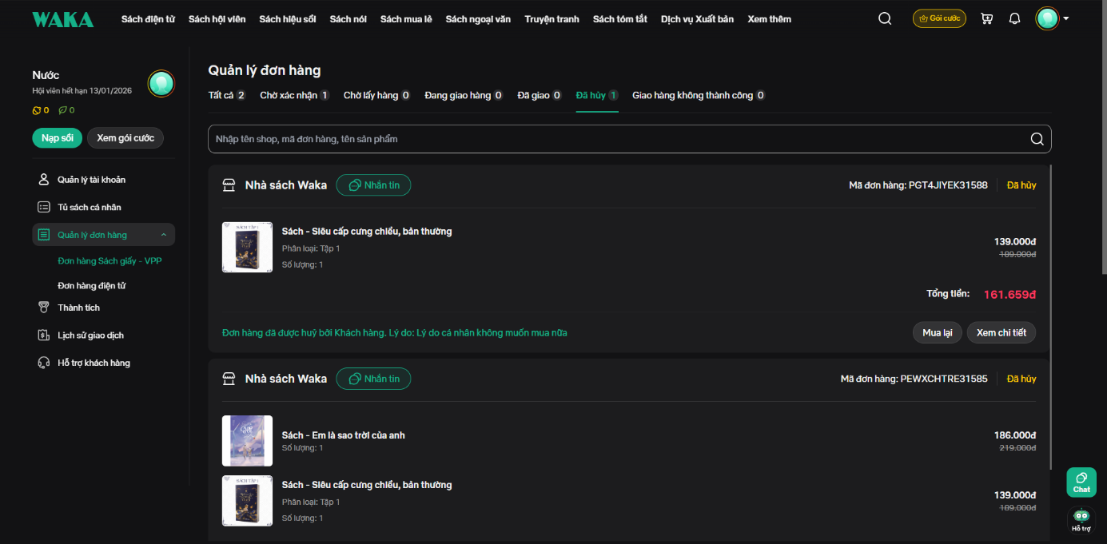Open the Xem thêm menu
Screen dimensions: 1107x544
[x=769, y=19]
